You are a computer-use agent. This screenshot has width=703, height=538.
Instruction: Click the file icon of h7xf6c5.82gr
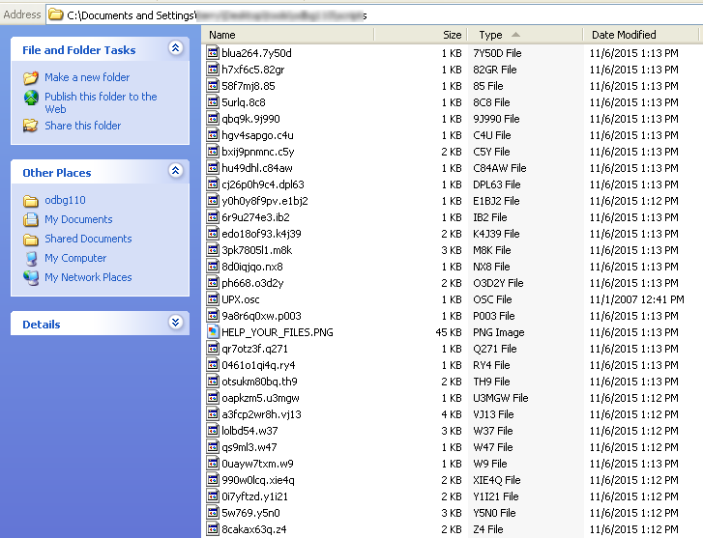click(x=213, y=70)
